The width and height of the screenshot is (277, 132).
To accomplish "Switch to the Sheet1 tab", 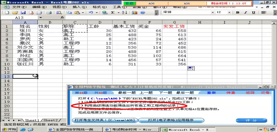I will [x=32, y=120].
